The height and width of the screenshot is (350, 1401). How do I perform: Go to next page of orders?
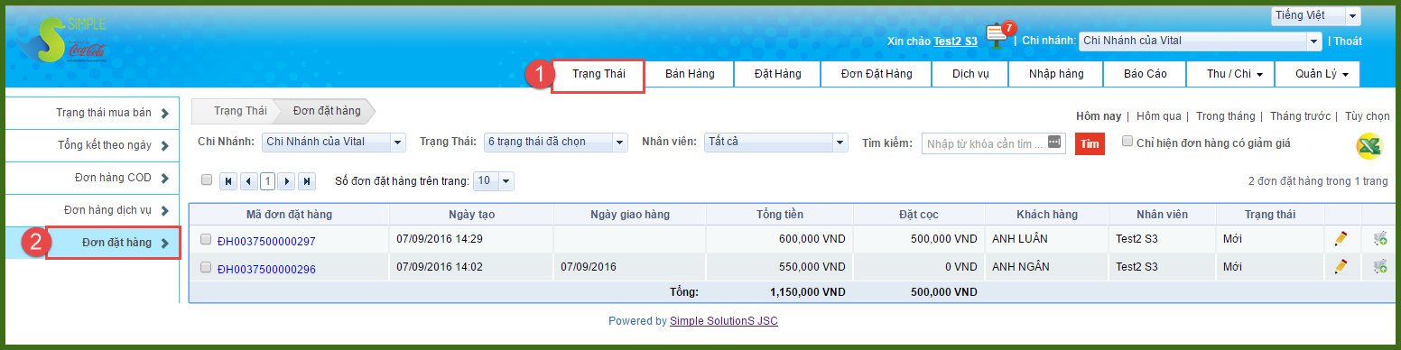coord(287,181)
